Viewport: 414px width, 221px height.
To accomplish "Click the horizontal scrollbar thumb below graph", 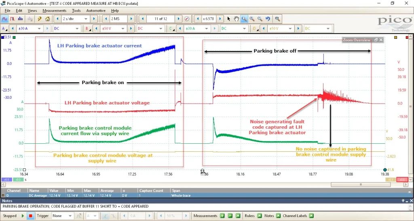I will 361,185.
